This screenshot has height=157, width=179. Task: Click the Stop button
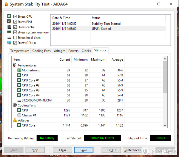tap(35, 150)
